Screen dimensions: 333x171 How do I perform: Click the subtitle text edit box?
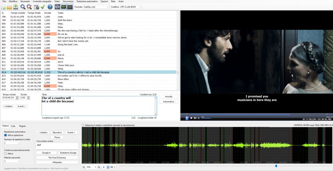coord(99,106)
